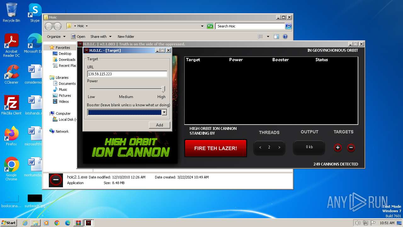Expand the Hoic breadcrumb arrow
Screen dimensions: 403x227
(87, 26)
